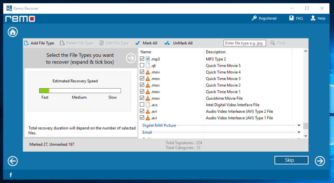Viewport: 334px width, 183px height.
Task: Click the VLC icon of AVI Type 1 File
Action: [148, 118]
